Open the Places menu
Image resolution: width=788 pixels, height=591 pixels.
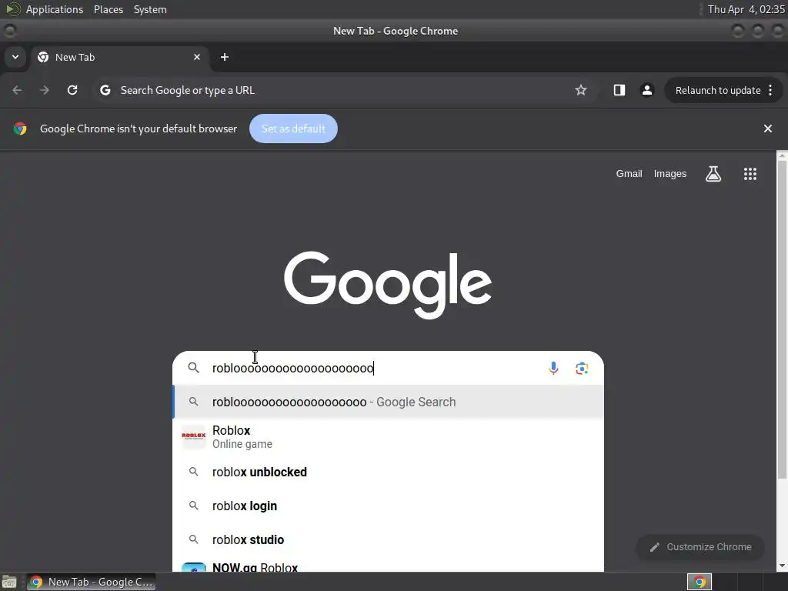[x=109, y=9]
